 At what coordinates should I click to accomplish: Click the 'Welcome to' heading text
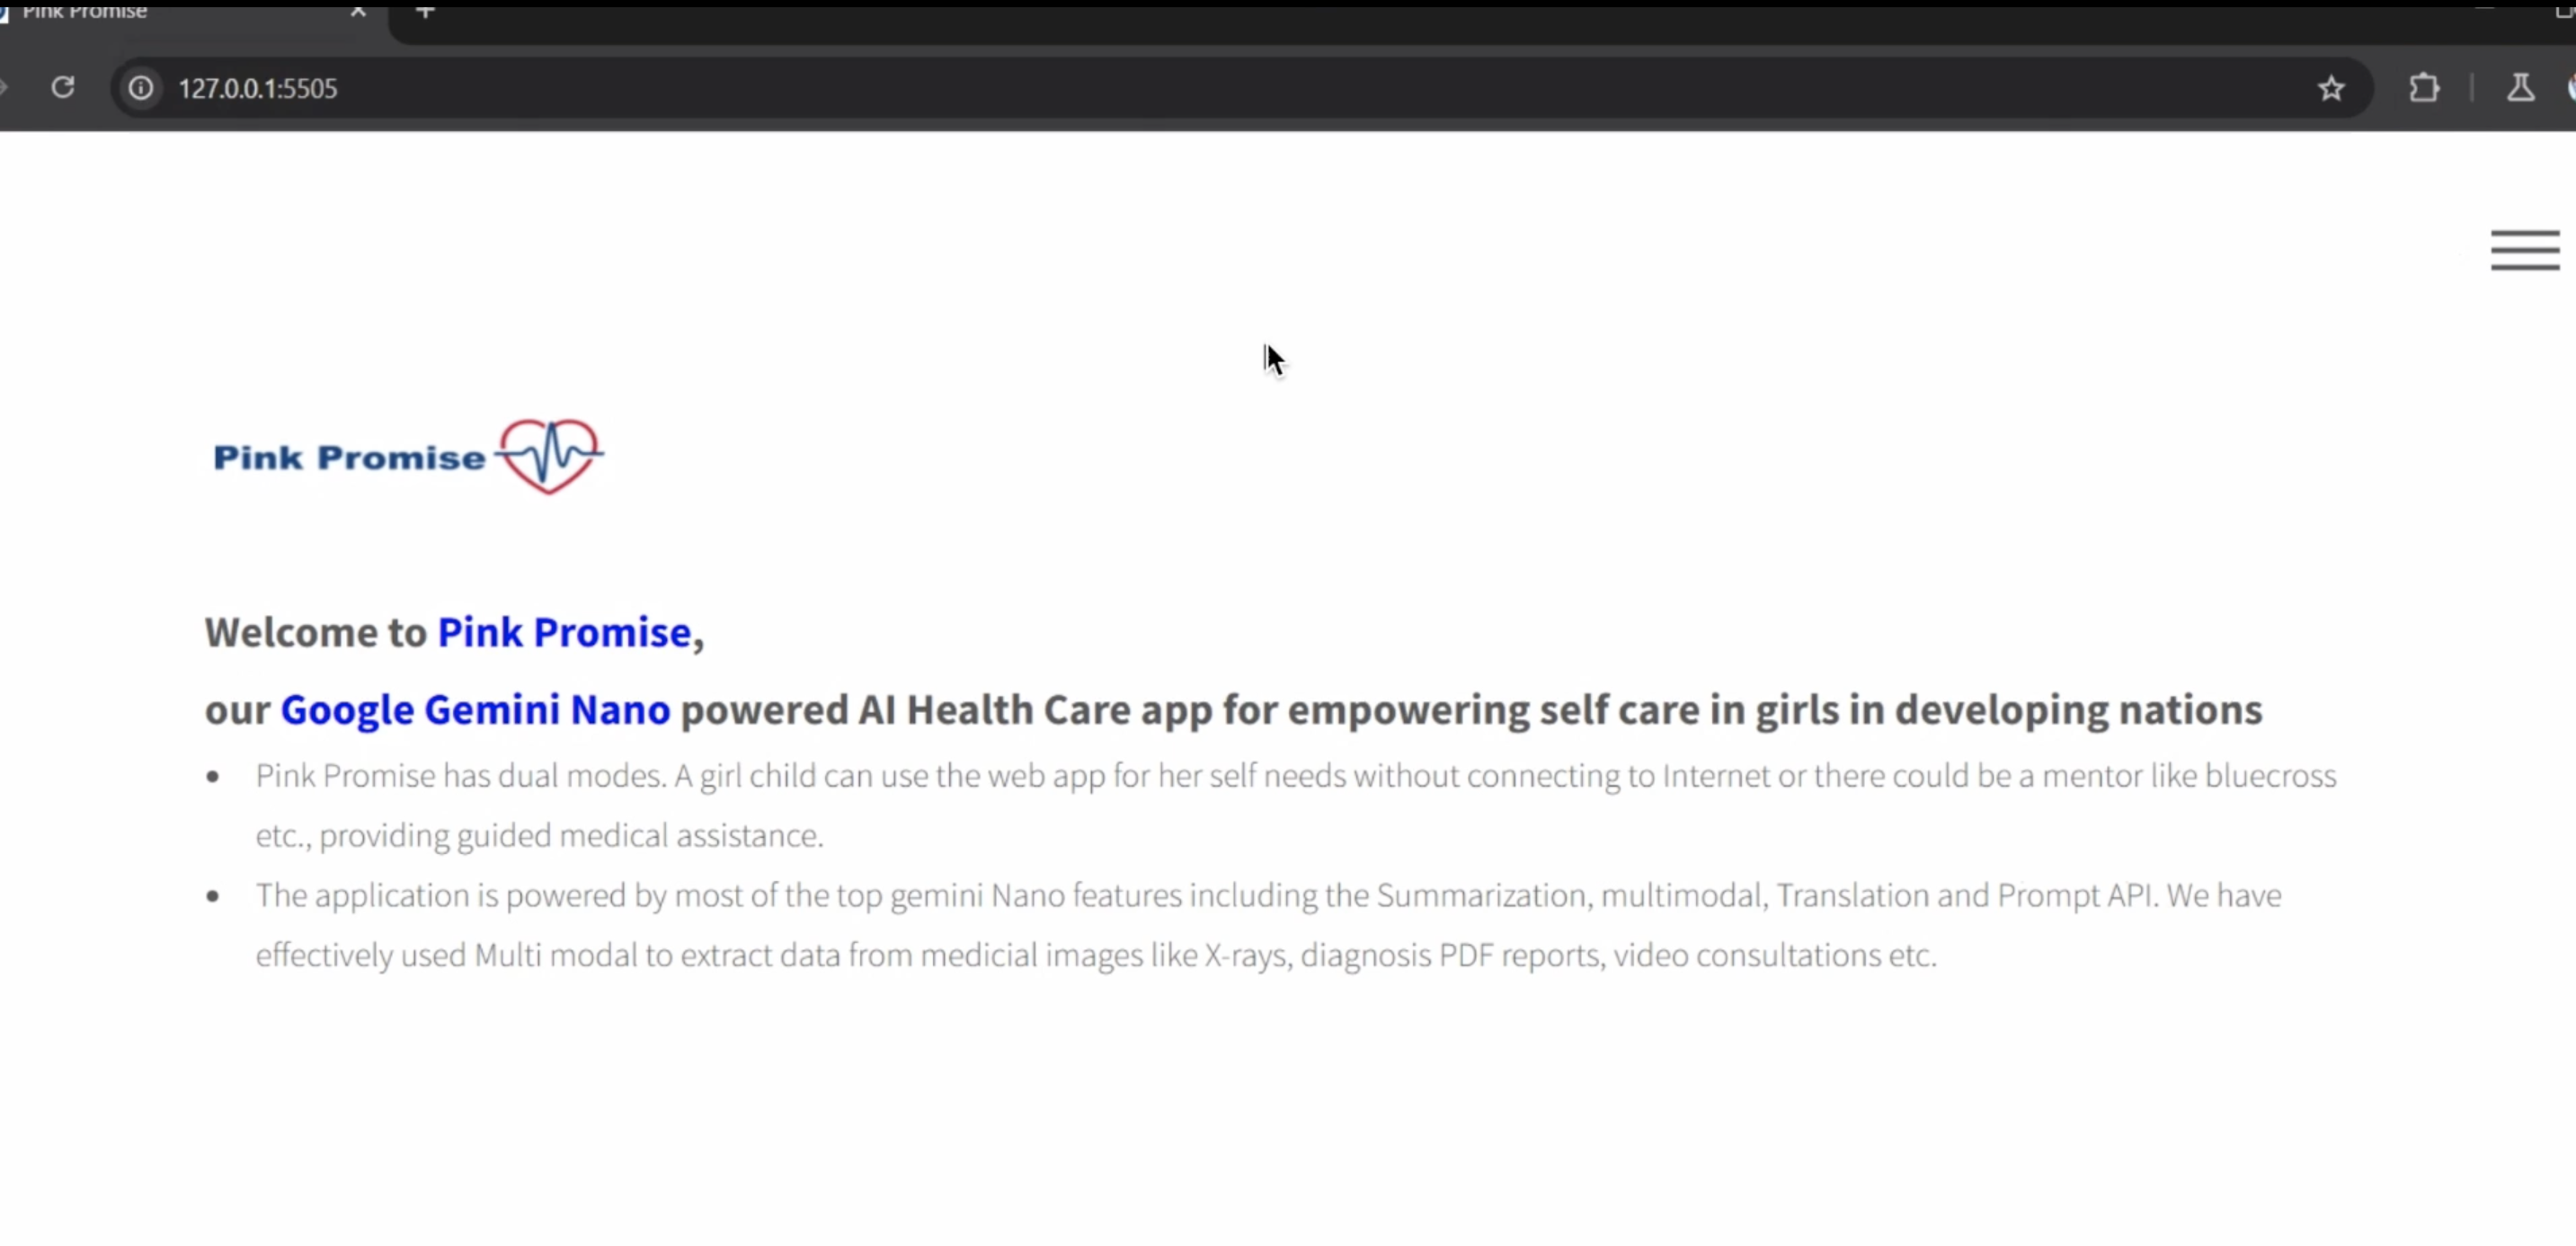pos(315,632)
